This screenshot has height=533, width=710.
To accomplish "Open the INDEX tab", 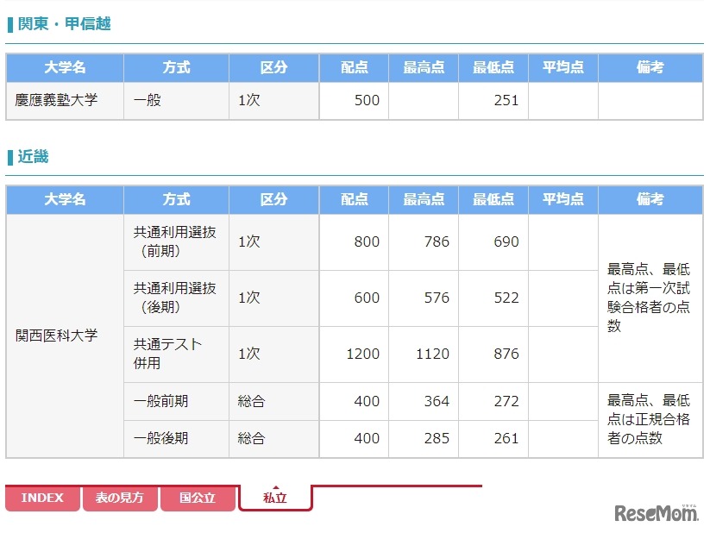I will click(x=43, y=498).
